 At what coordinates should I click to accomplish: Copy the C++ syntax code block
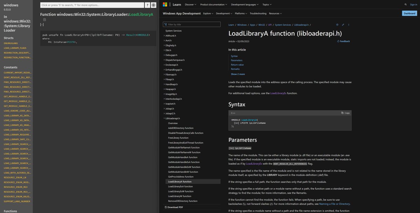[x=345, y=113]
